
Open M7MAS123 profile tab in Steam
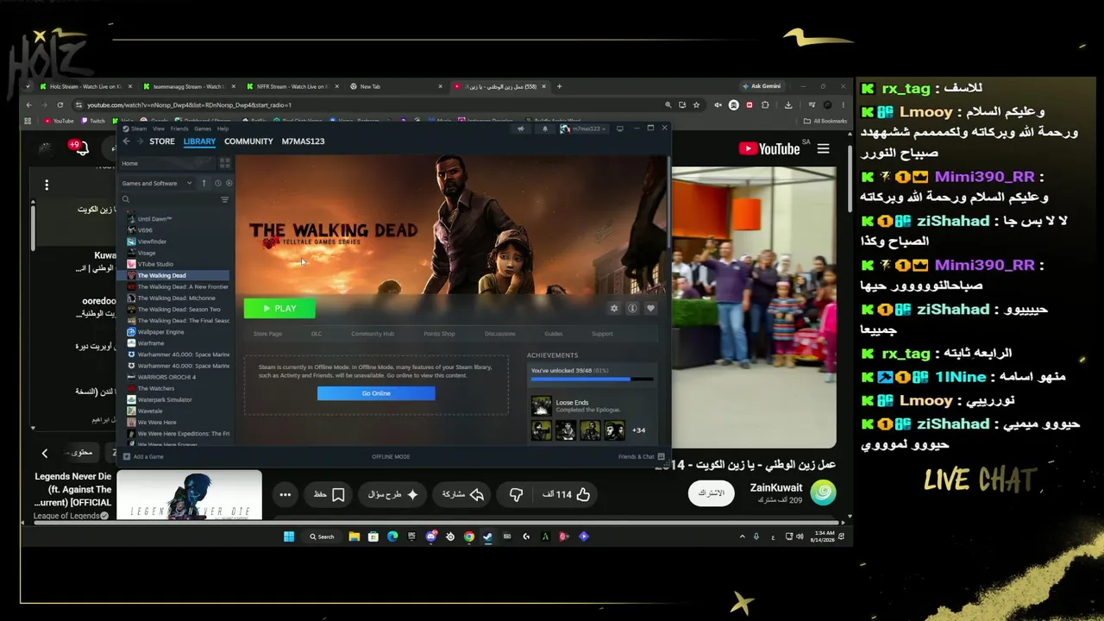point(303,141)
